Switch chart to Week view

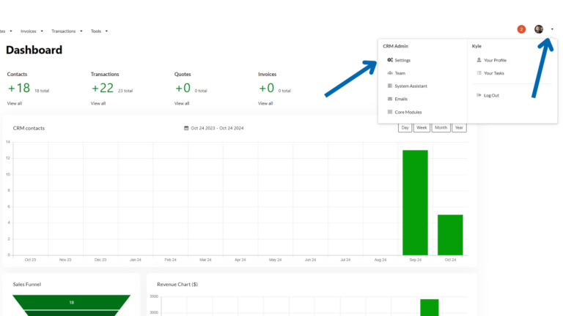pos(422,128)
